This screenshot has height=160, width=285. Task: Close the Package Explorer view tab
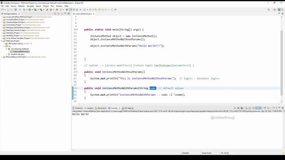[x=19, y=14]
